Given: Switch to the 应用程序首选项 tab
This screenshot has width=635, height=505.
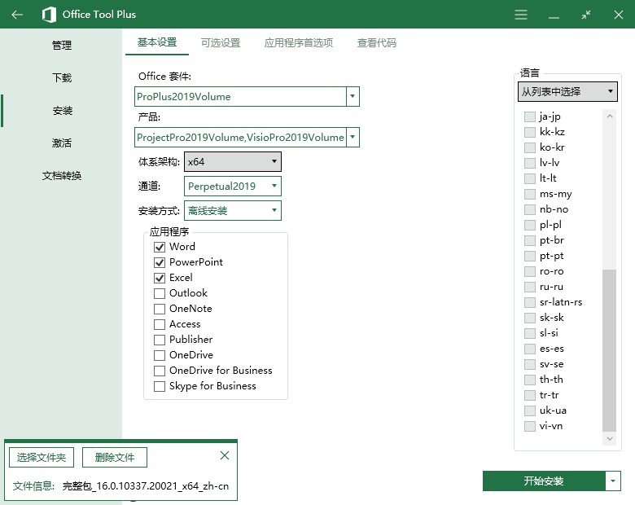Looking at the screenshot, I should (x=298, y=42).
